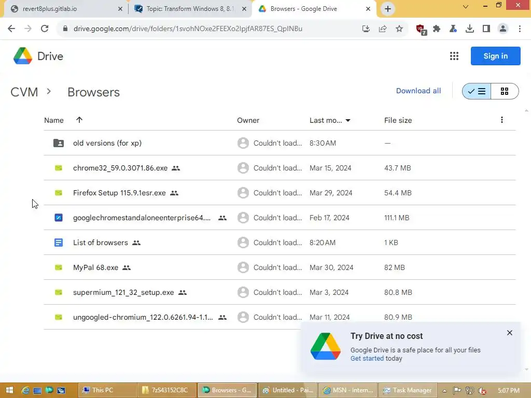The image size is (531, 398).
Task: Click the chrome32_59.0.3071.86.exe file icon
Action: pos(59,168)
